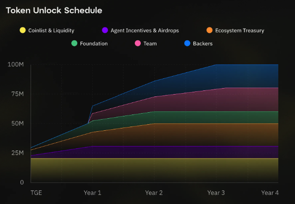Image resolution: width=295 pixels, height=204 pixels.
Task: Hide the Team series via its label
Action: [x=150, y=44]
